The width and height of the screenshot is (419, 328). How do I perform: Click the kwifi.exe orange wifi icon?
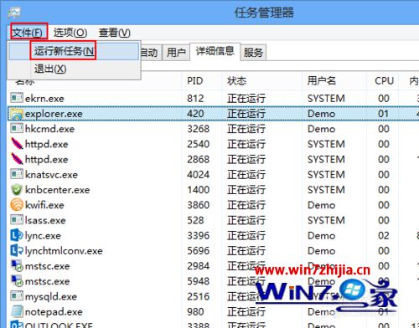[x=17, y=205]
